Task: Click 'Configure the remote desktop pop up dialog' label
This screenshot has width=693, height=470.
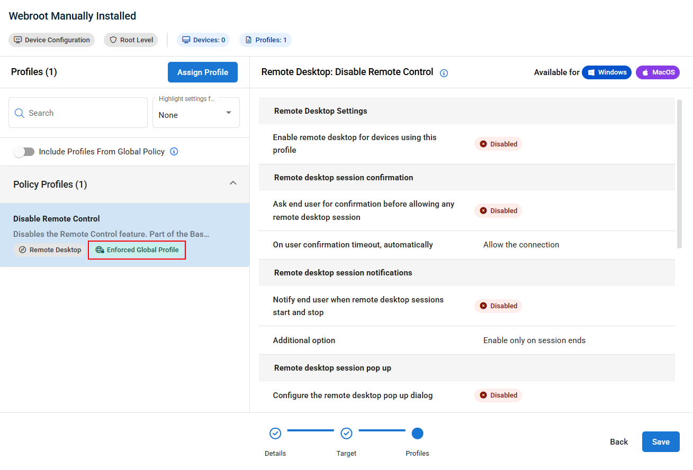Action: (353, 395)
